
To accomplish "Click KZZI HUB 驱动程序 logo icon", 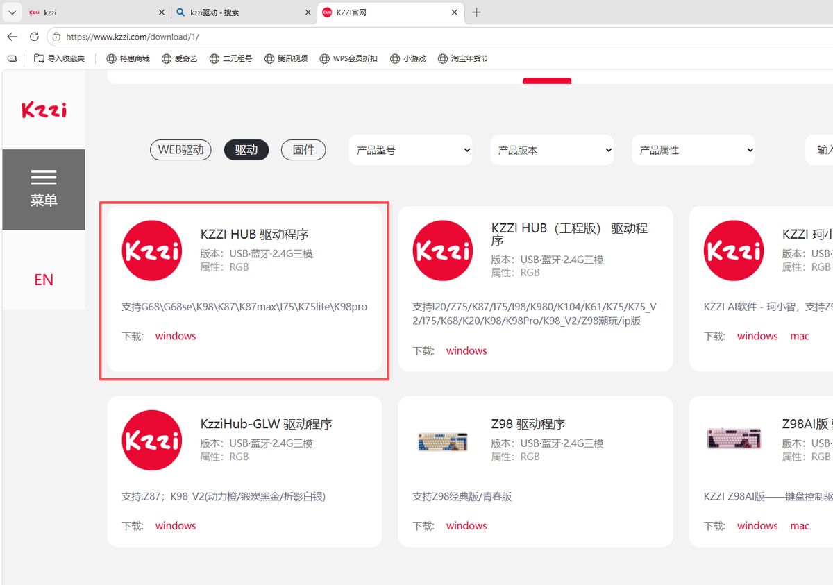I will (152, 251).
